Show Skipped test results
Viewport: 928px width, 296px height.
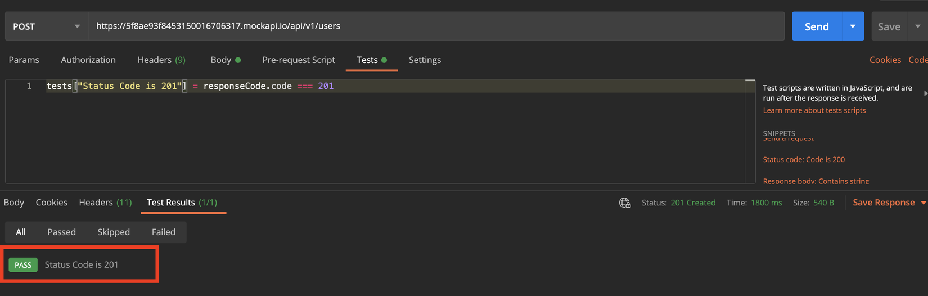114,232
